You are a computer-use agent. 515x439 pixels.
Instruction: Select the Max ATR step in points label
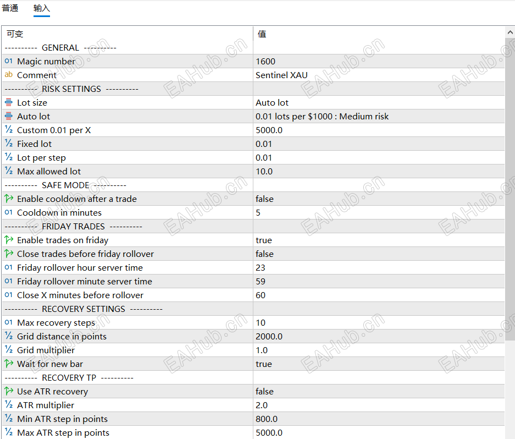(63, 433)
